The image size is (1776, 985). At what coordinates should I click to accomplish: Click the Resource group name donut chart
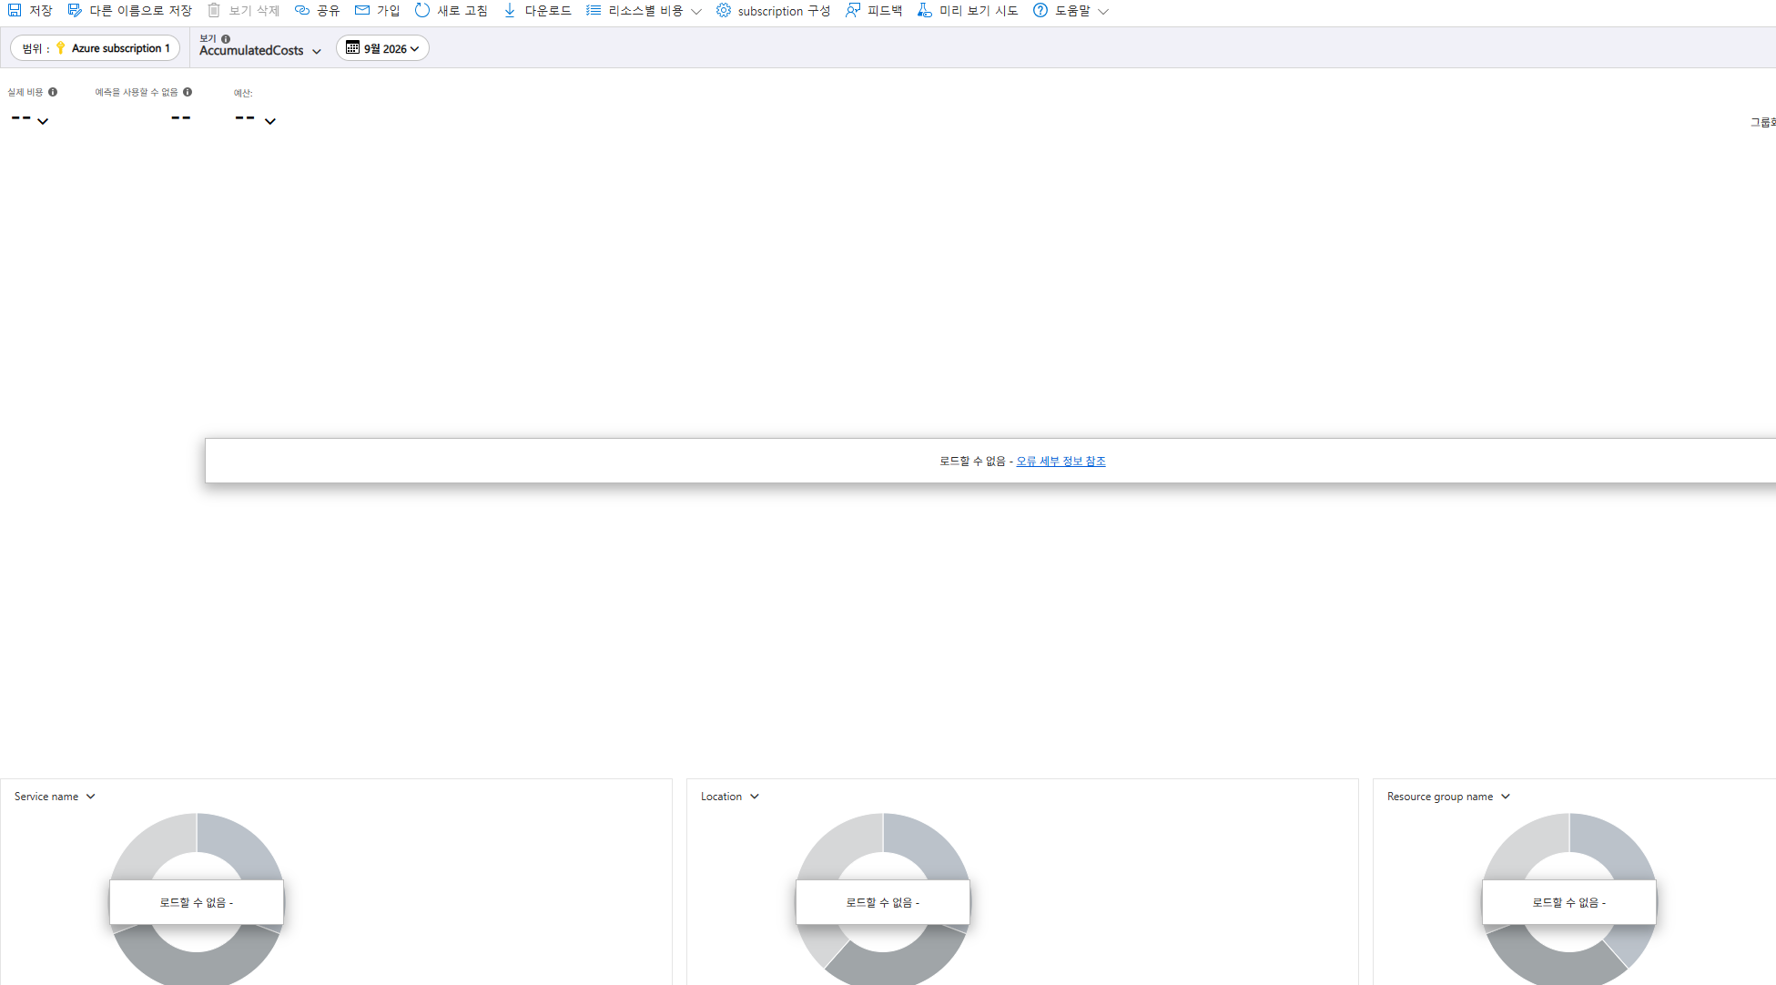pyautogui.click(x=1569, y=899)
